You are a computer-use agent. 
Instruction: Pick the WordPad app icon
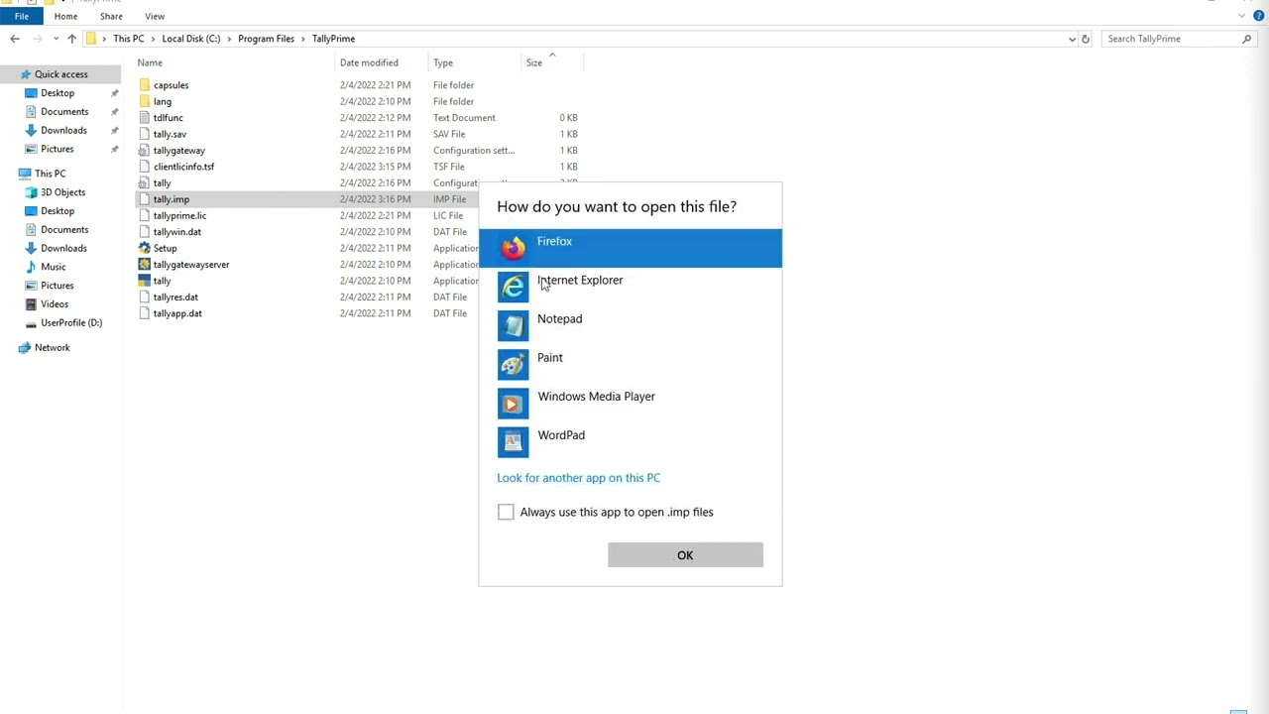(x=513, y=441)
